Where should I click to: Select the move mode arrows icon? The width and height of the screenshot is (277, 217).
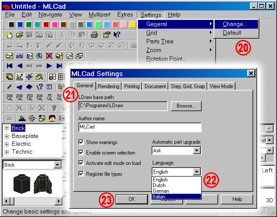point(29,77)
